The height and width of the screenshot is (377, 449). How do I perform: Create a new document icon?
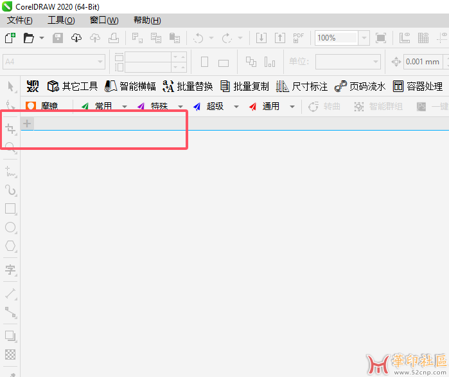tap(10, 38)
